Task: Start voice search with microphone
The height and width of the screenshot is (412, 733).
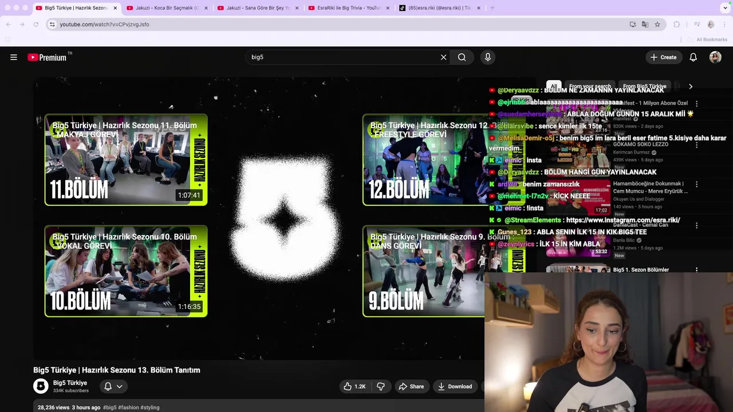Action: [488, 57]
